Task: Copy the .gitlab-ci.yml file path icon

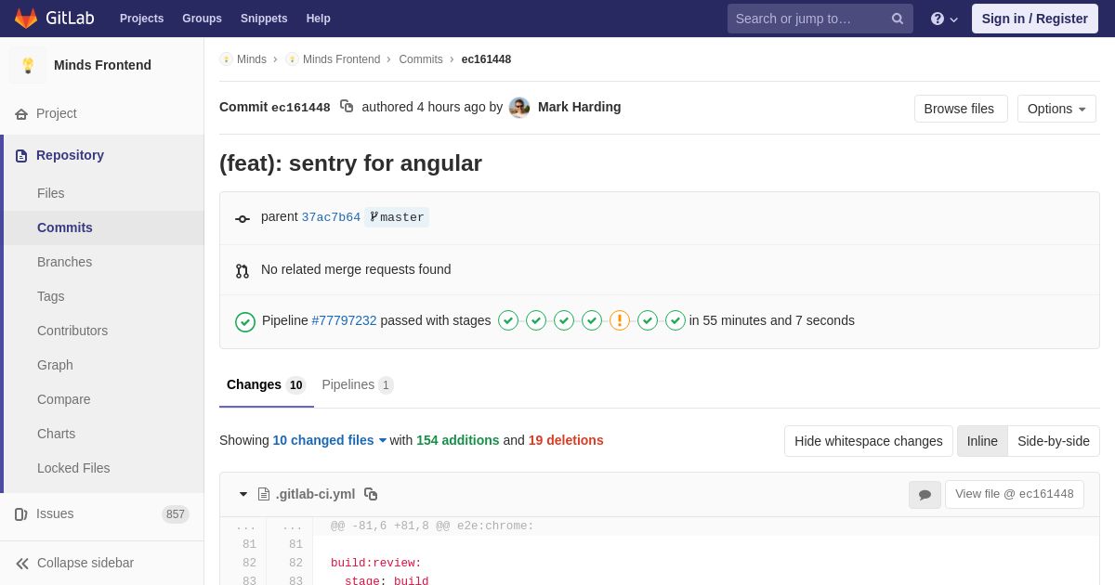Action: (371, 494)
